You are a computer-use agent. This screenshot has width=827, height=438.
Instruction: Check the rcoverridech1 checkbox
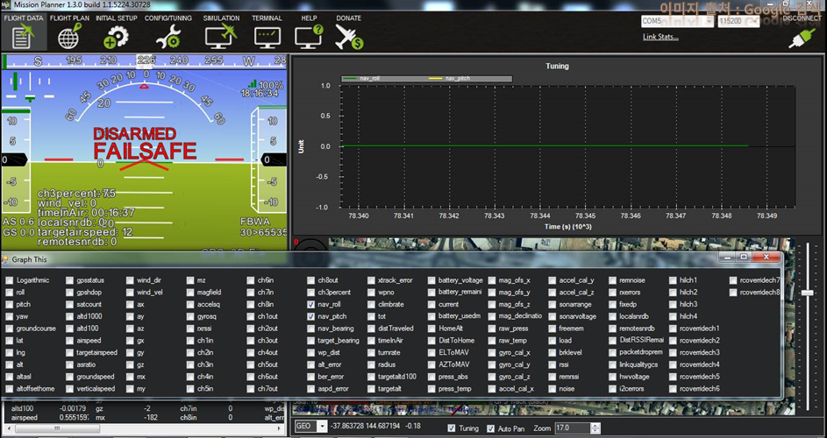tap(673, 328)
